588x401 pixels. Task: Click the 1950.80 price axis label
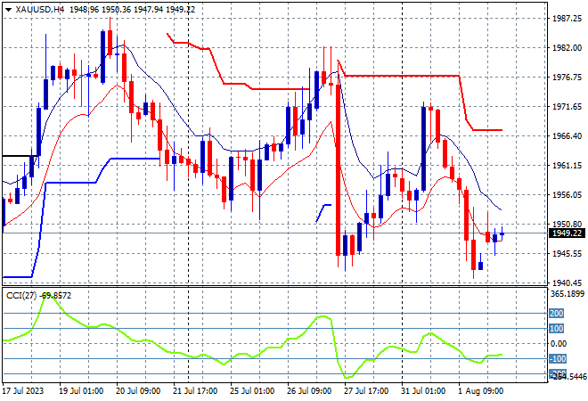point(567,225)
